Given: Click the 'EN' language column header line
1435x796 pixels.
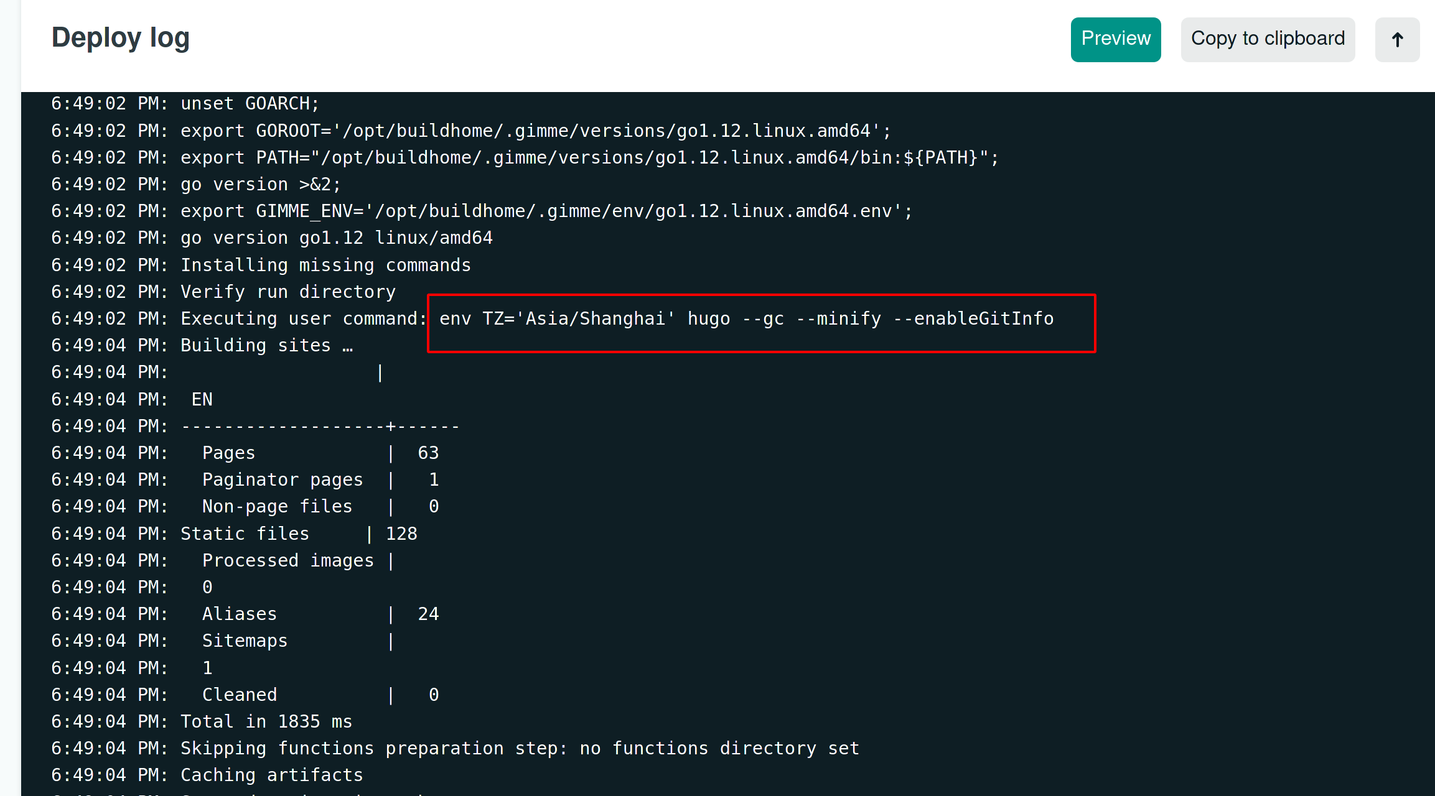Looking at the screenshot, I should pyautogui.click(x=132, y=399).
